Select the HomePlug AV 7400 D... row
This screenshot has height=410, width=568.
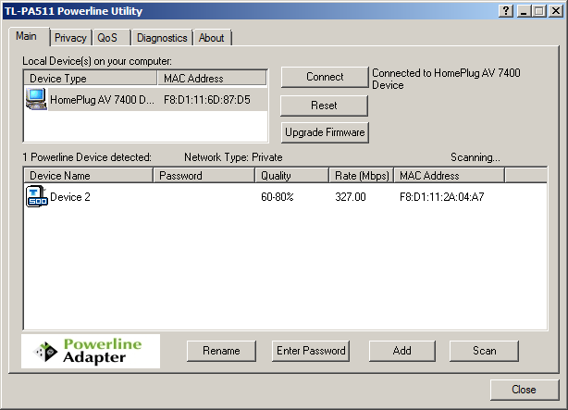coord(146,99)
